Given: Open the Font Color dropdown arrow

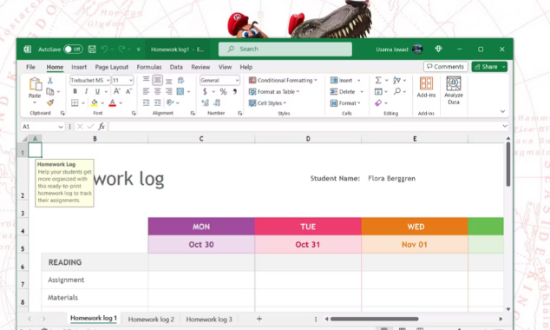Looking at the screenshot, I should click(x=121, y=103).
